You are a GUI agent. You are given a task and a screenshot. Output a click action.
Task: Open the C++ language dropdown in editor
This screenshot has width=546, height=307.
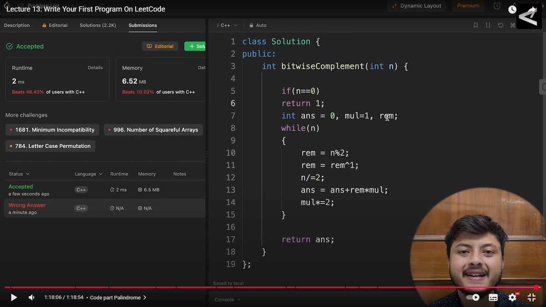click(227, 25)
